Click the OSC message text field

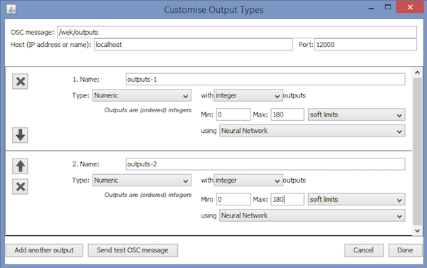pyautogui.click(x=237, y=32)
